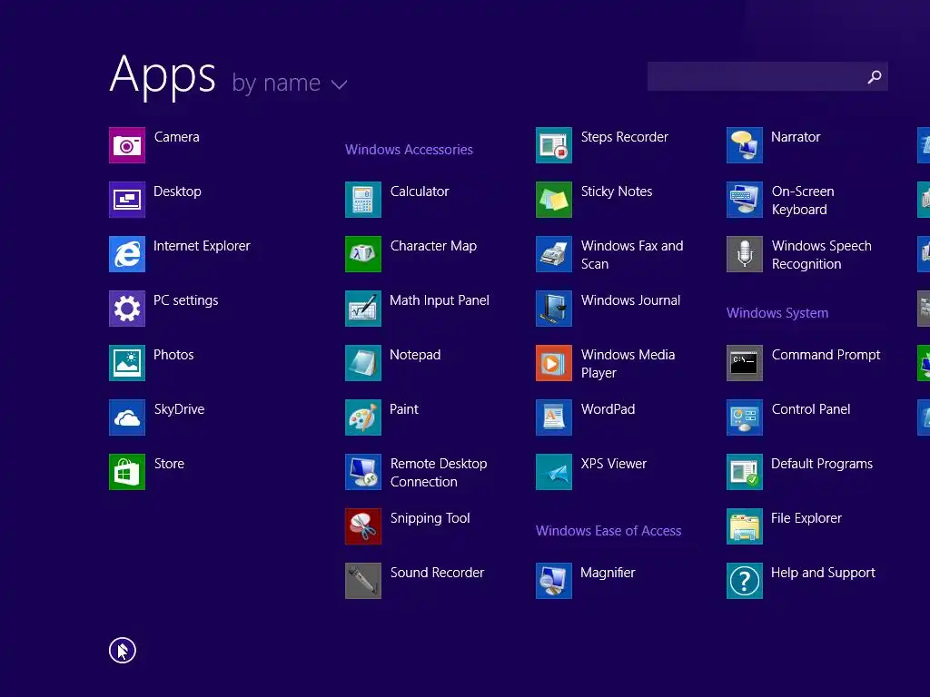Launch the Notepad icon
Screen dimensions: 930x697
pos(363,363)
